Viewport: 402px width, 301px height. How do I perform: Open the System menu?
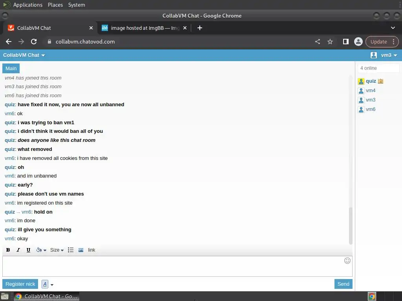pos(77,5)
